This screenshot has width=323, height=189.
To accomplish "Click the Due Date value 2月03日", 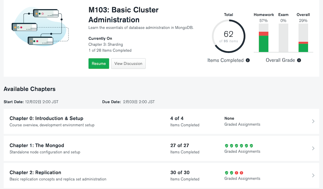I will point(139,102).
